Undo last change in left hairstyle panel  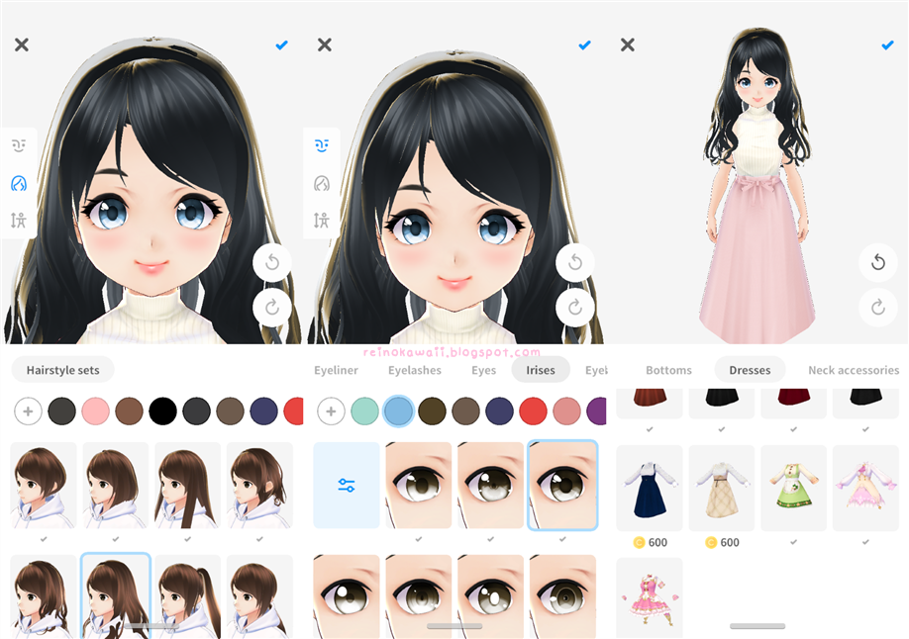(272, 262)
